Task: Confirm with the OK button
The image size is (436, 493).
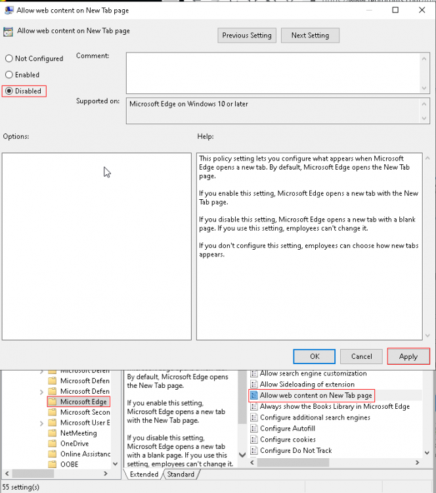Action: coord(314,356)
